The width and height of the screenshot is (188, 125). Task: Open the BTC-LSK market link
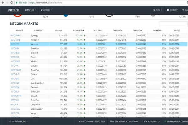(15, 78)
